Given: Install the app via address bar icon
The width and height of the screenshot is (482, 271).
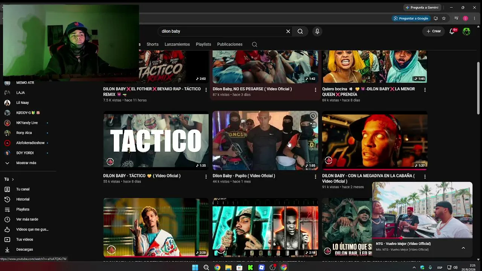Looking at the screenshot, I should click(436, 18).
